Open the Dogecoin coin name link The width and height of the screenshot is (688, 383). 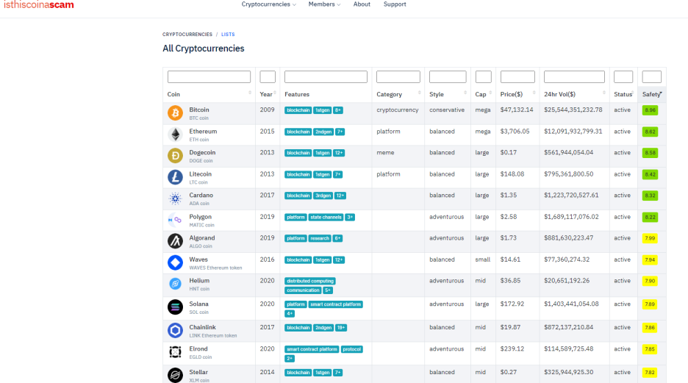(202, 152)
